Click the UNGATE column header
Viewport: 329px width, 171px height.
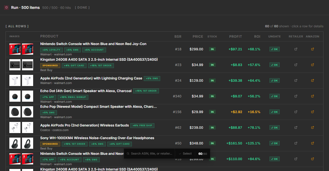[x=275, y=36]
